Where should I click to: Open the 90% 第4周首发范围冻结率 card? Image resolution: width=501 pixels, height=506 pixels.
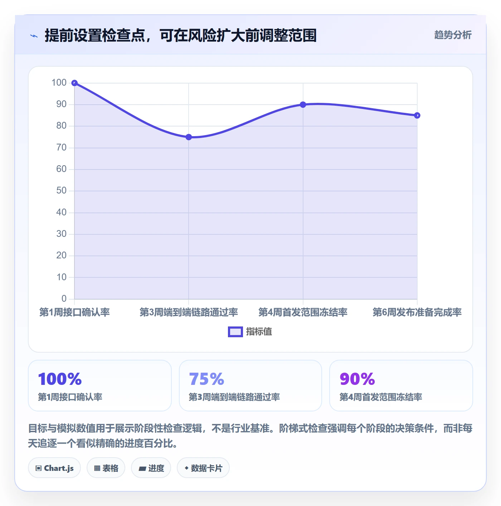(x=401, y=386)
